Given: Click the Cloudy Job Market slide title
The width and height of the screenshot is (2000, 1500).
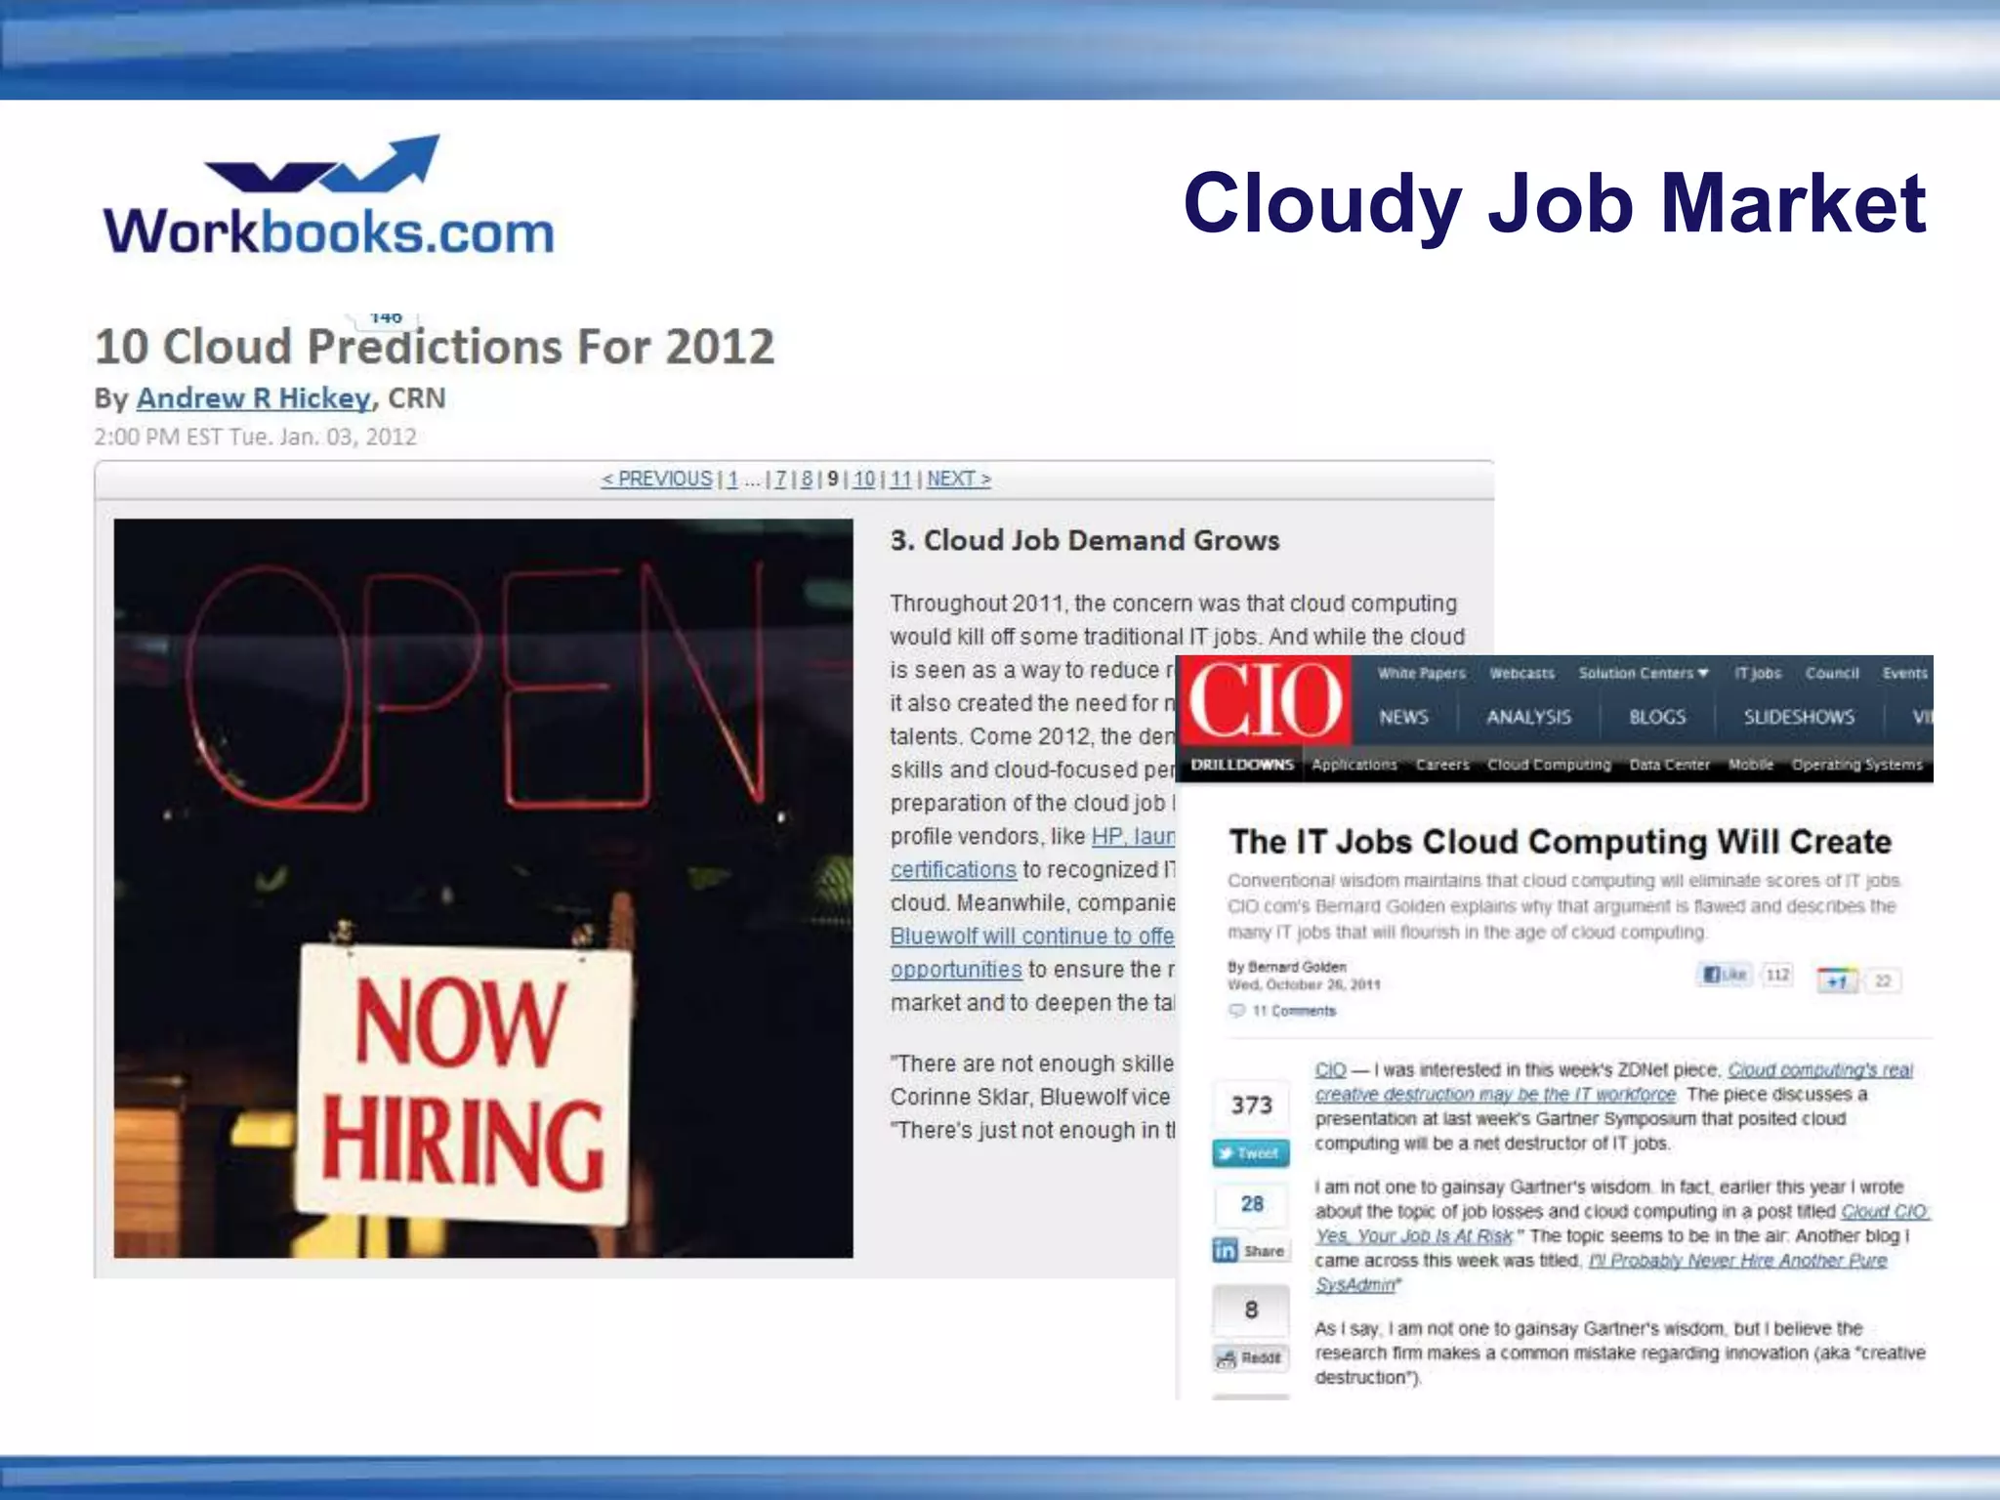Looking at the screenshot, I should click(1554, 203).
